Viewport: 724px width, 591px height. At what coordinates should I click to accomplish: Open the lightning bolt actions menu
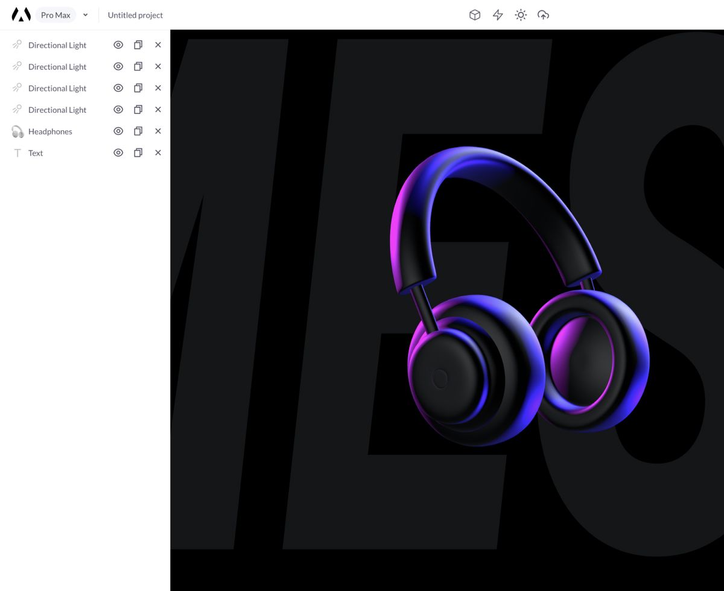coord(498,15)
